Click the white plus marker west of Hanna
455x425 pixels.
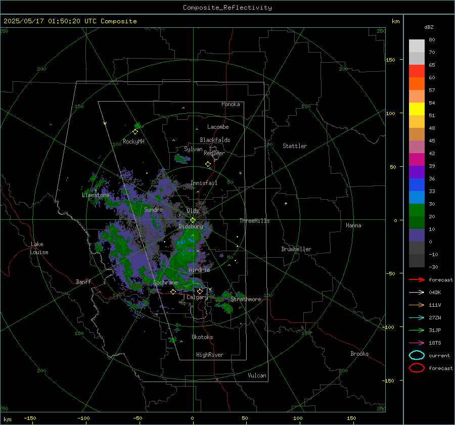(x=286, y=203)
